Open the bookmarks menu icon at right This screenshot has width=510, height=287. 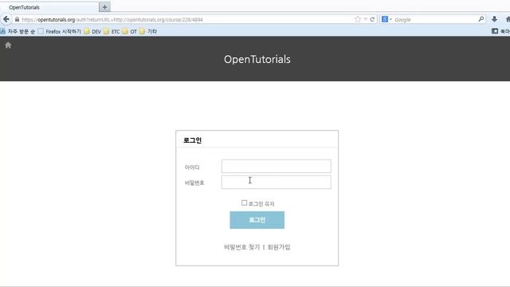[495, 31]
